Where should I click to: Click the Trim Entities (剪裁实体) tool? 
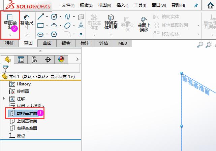[x=94, y=22]
